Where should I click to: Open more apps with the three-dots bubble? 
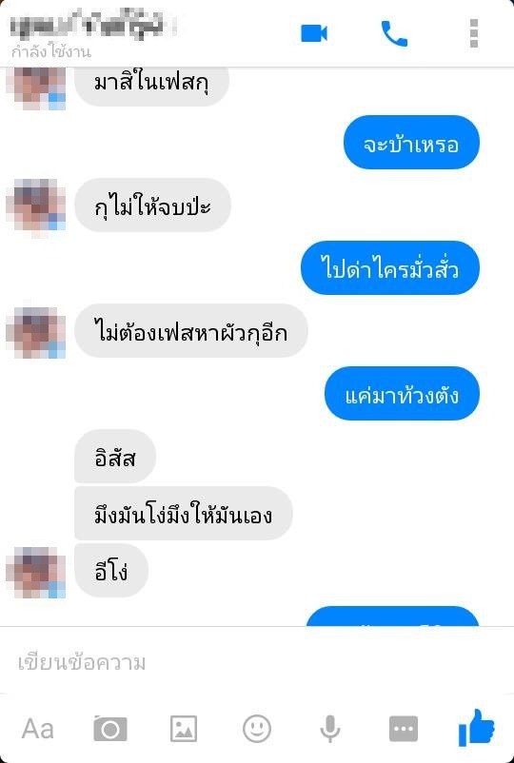[404, 729]
